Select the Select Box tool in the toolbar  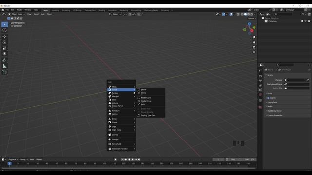pos(4,24)
